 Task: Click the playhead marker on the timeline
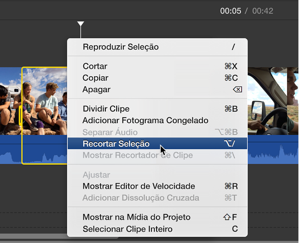[x=81, y=24]
